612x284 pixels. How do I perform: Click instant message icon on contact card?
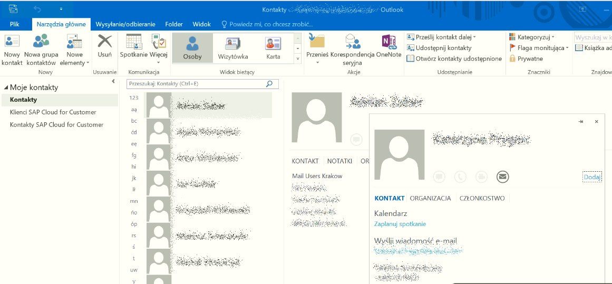click(x=439, y=177)
